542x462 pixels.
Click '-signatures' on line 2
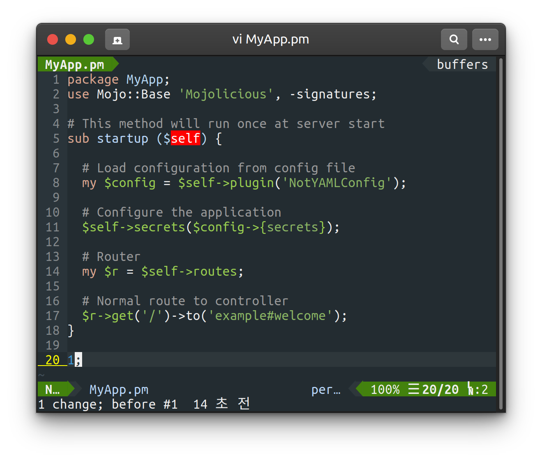pyautogui.click(x=330, y=94)
